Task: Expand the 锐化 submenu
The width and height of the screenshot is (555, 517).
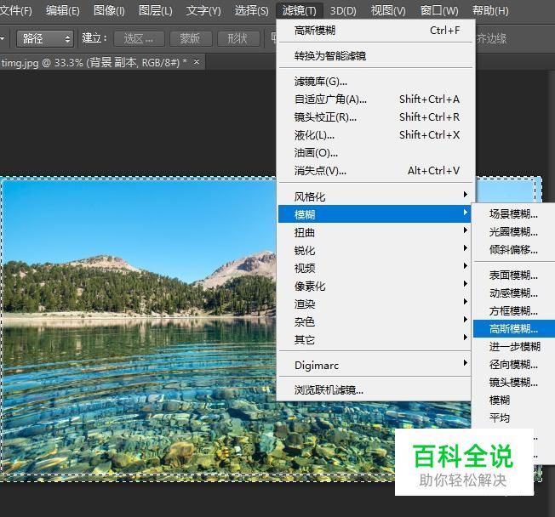Action: (375, 250)
